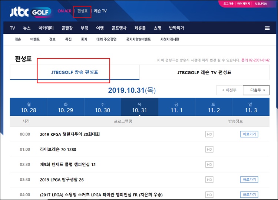Open the hamburger menu icon
Viewport: 278px width, 200px height.
click(x=267, y=28)
